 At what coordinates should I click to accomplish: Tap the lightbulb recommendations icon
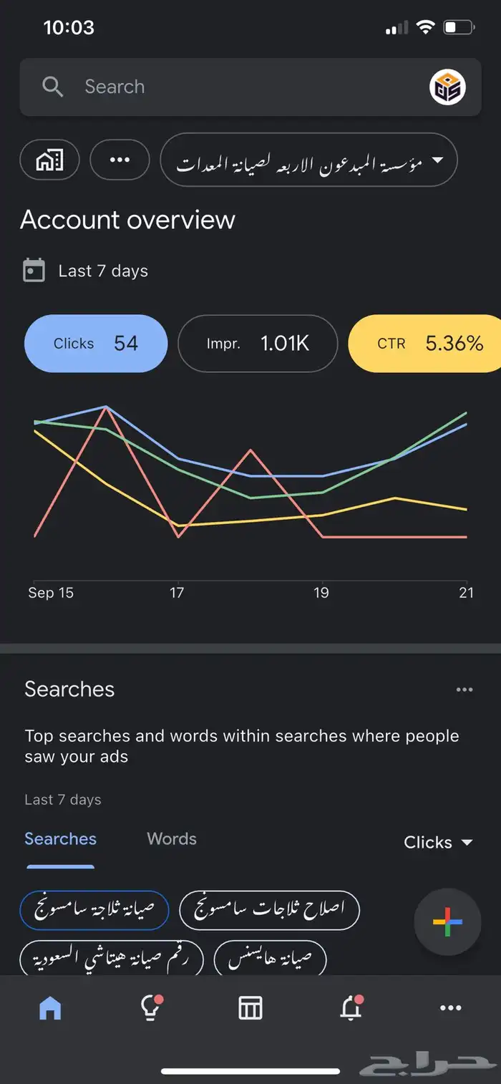[150, 1007]
